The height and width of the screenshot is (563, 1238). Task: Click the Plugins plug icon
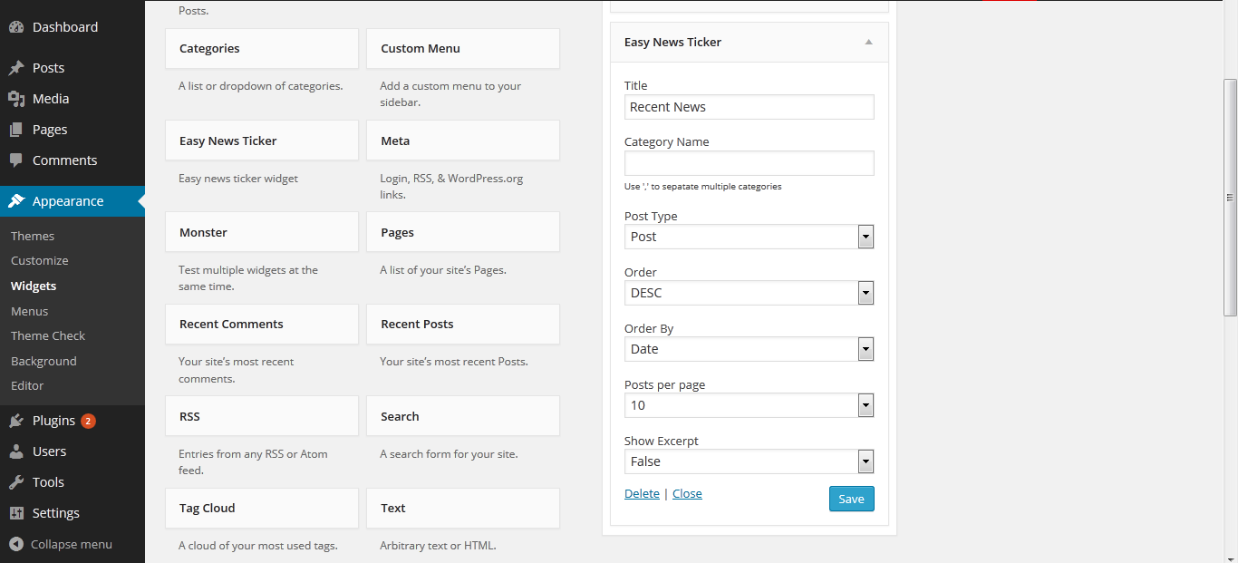[16, 421]
